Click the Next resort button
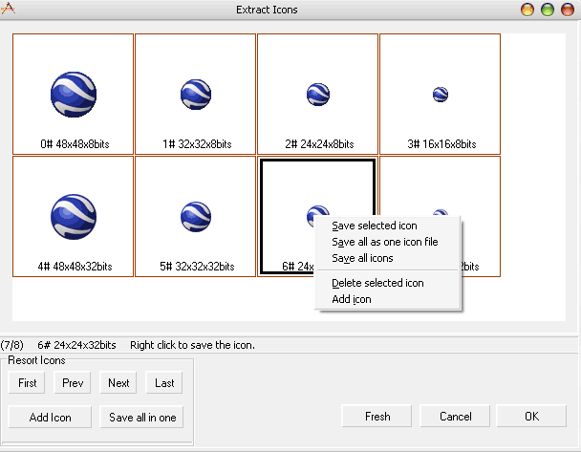Screen dimensions: 581x452 [x=118, y=382]
